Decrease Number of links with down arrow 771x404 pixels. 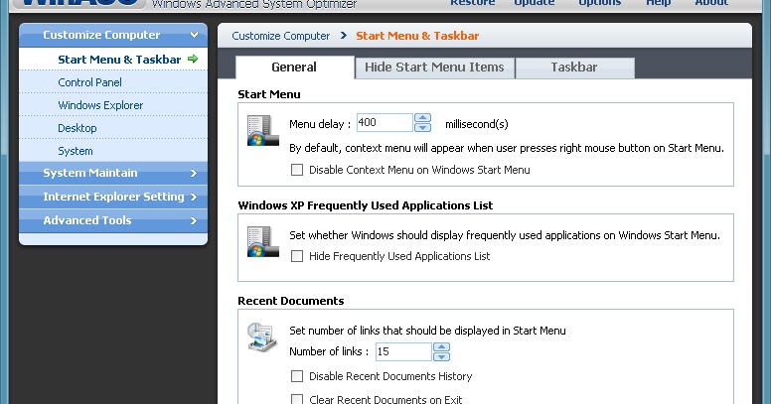pyautogui.click(x=441, y=356)
